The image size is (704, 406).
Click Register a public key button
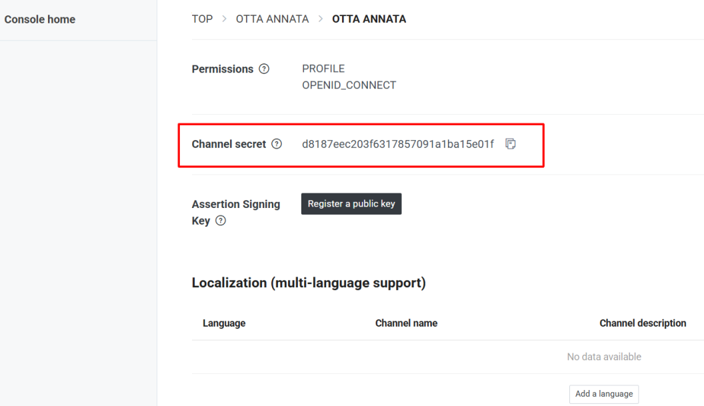[x=351, y=204]
